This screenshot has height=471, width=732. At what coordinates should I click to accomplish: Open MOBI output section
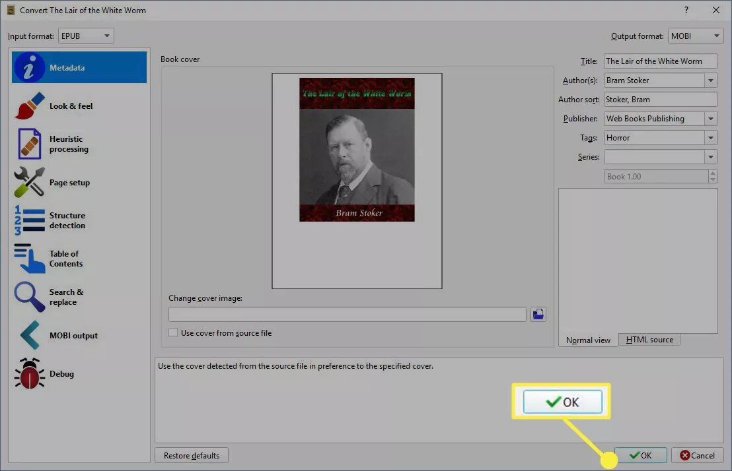tap(29, 335)
